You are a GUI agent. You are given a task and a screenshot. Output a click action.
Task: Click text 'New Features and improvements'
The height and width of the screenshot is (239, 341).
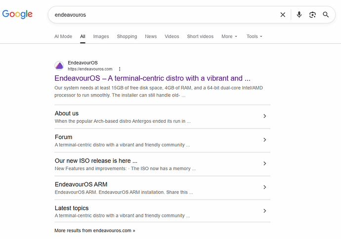tap(90, 169)
